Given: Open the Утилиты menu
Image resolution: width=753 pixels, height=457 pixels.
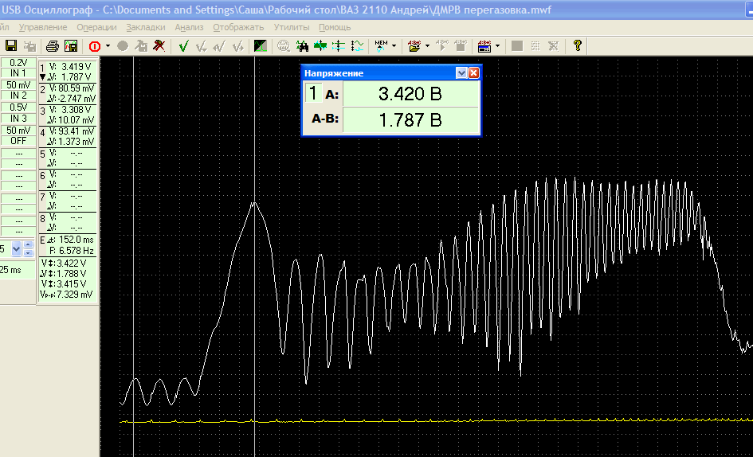Looking at the screenshot, I should 292,27.
